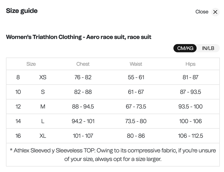Click the Size guide heading
Screen dimensions: 224x172
(21, 11)
